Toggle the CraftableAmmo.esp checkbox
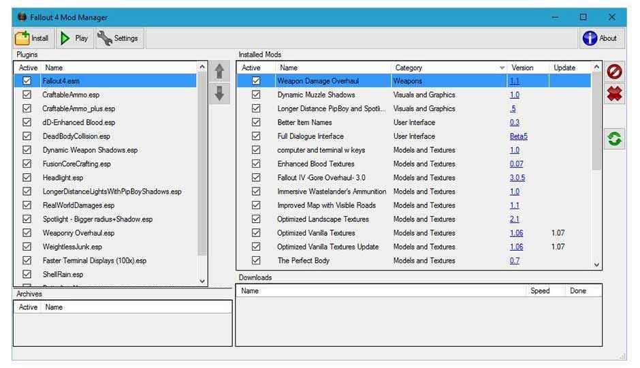The height and width of the screenshot is (368, 640). click(x=27, y=95)
